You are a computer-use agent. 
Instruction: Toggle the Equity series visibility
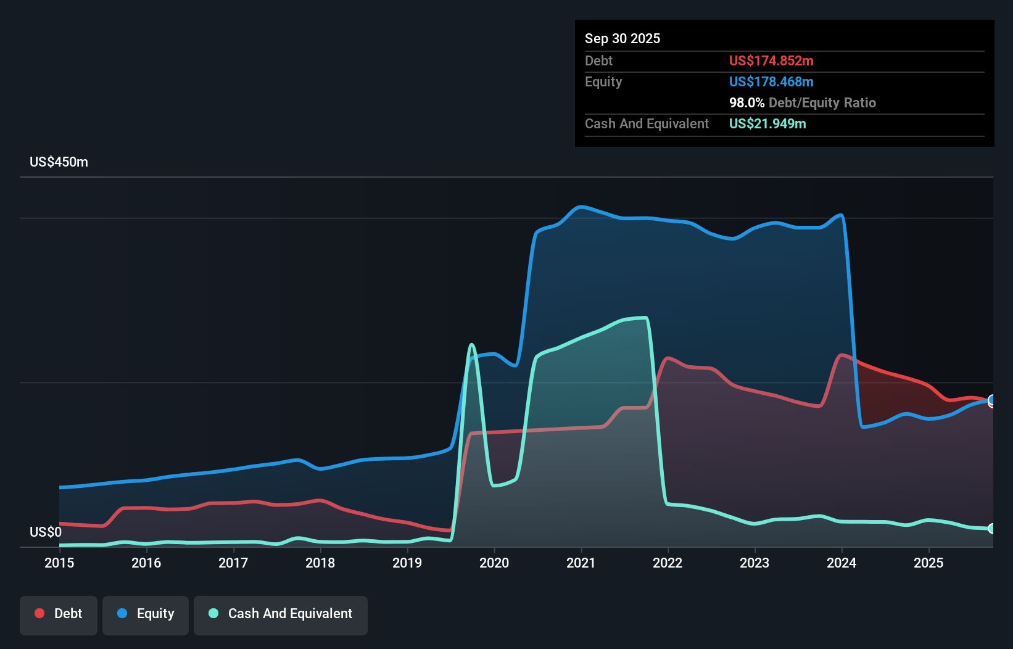click(x=145, y=614)
